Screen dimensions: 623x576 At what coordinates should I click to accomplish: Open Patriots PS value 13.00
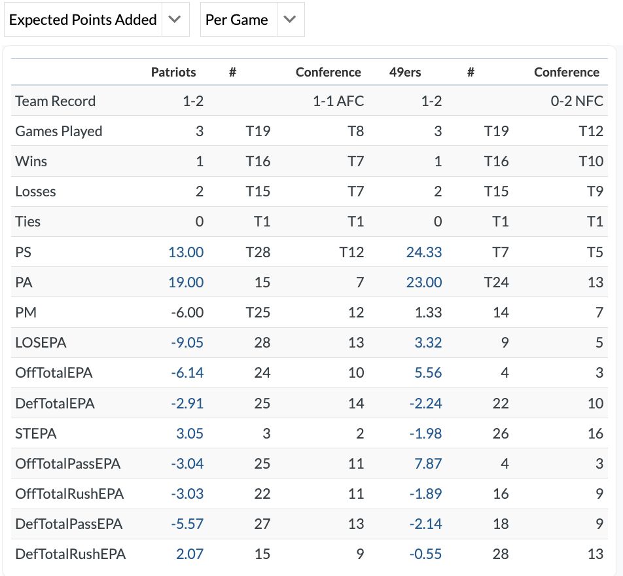pyautogui.click(x=186, y=252)
